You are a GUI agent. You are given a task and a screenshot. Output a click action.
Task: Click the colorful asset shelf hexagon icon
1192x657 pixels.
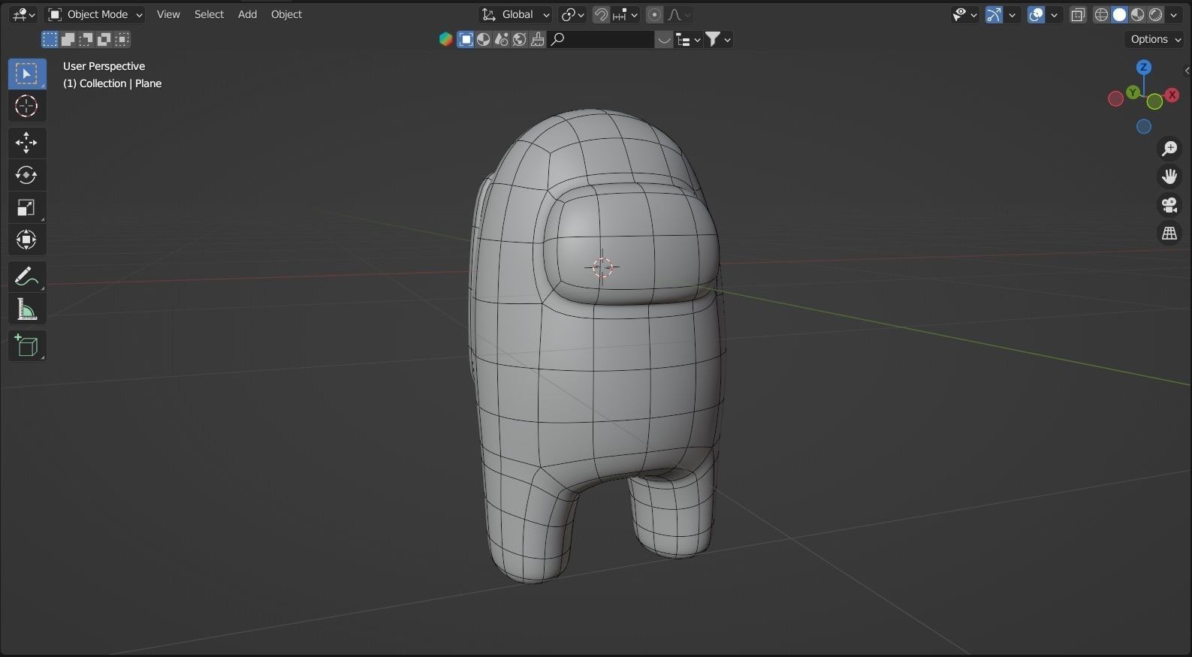[x=446, y=39]
